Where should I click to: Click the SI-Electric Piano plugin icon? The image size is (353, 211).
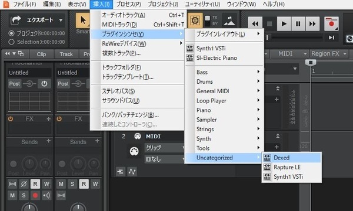190,58
